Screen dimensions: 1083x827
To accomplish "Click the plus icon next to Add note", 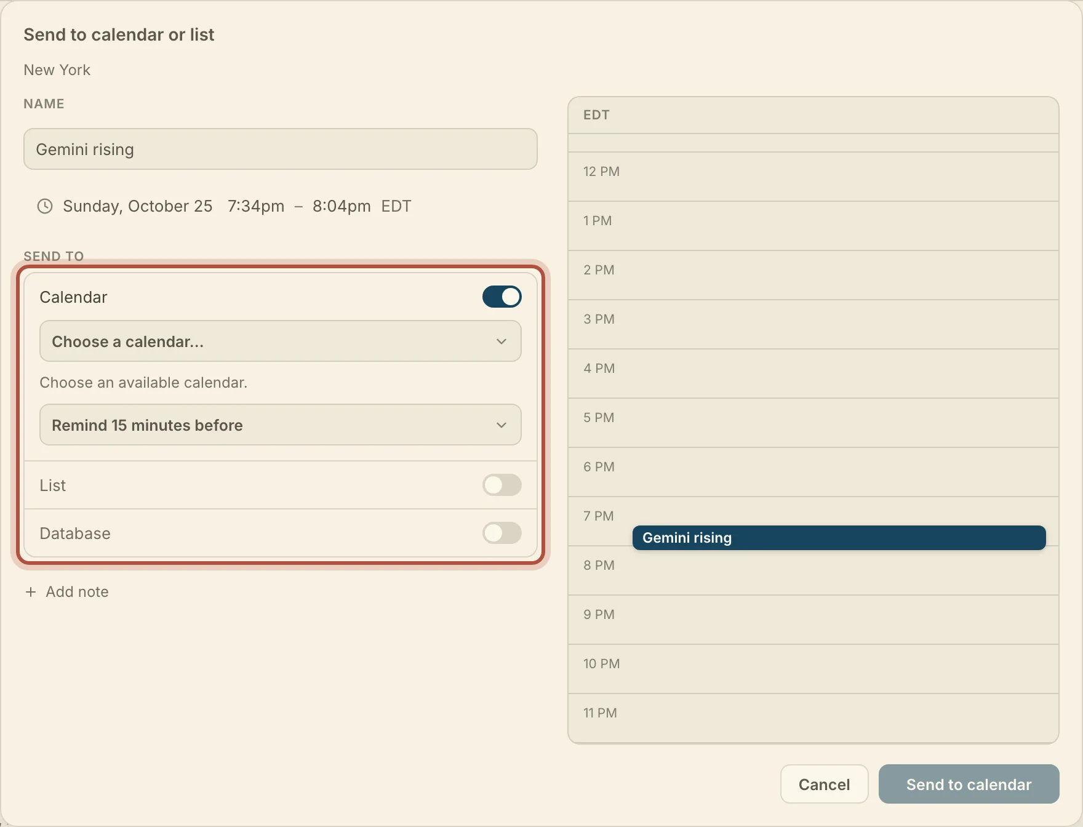I will [31, 592].
